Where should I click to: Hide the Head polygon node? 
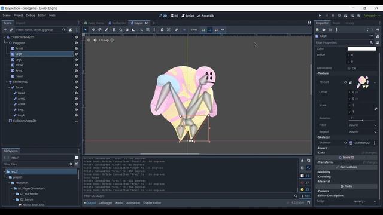(76, 76)
